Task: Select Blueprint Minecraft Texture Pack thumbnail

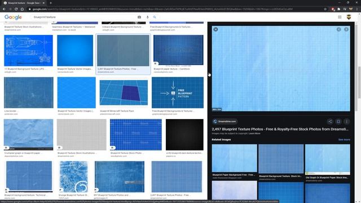Action: click(x=124, y=92)
